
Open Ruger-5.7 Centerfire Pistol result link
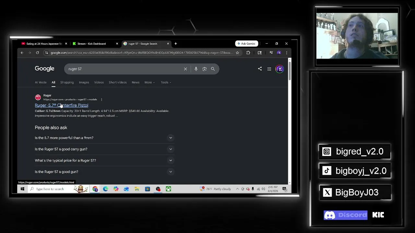click(62, 105)
